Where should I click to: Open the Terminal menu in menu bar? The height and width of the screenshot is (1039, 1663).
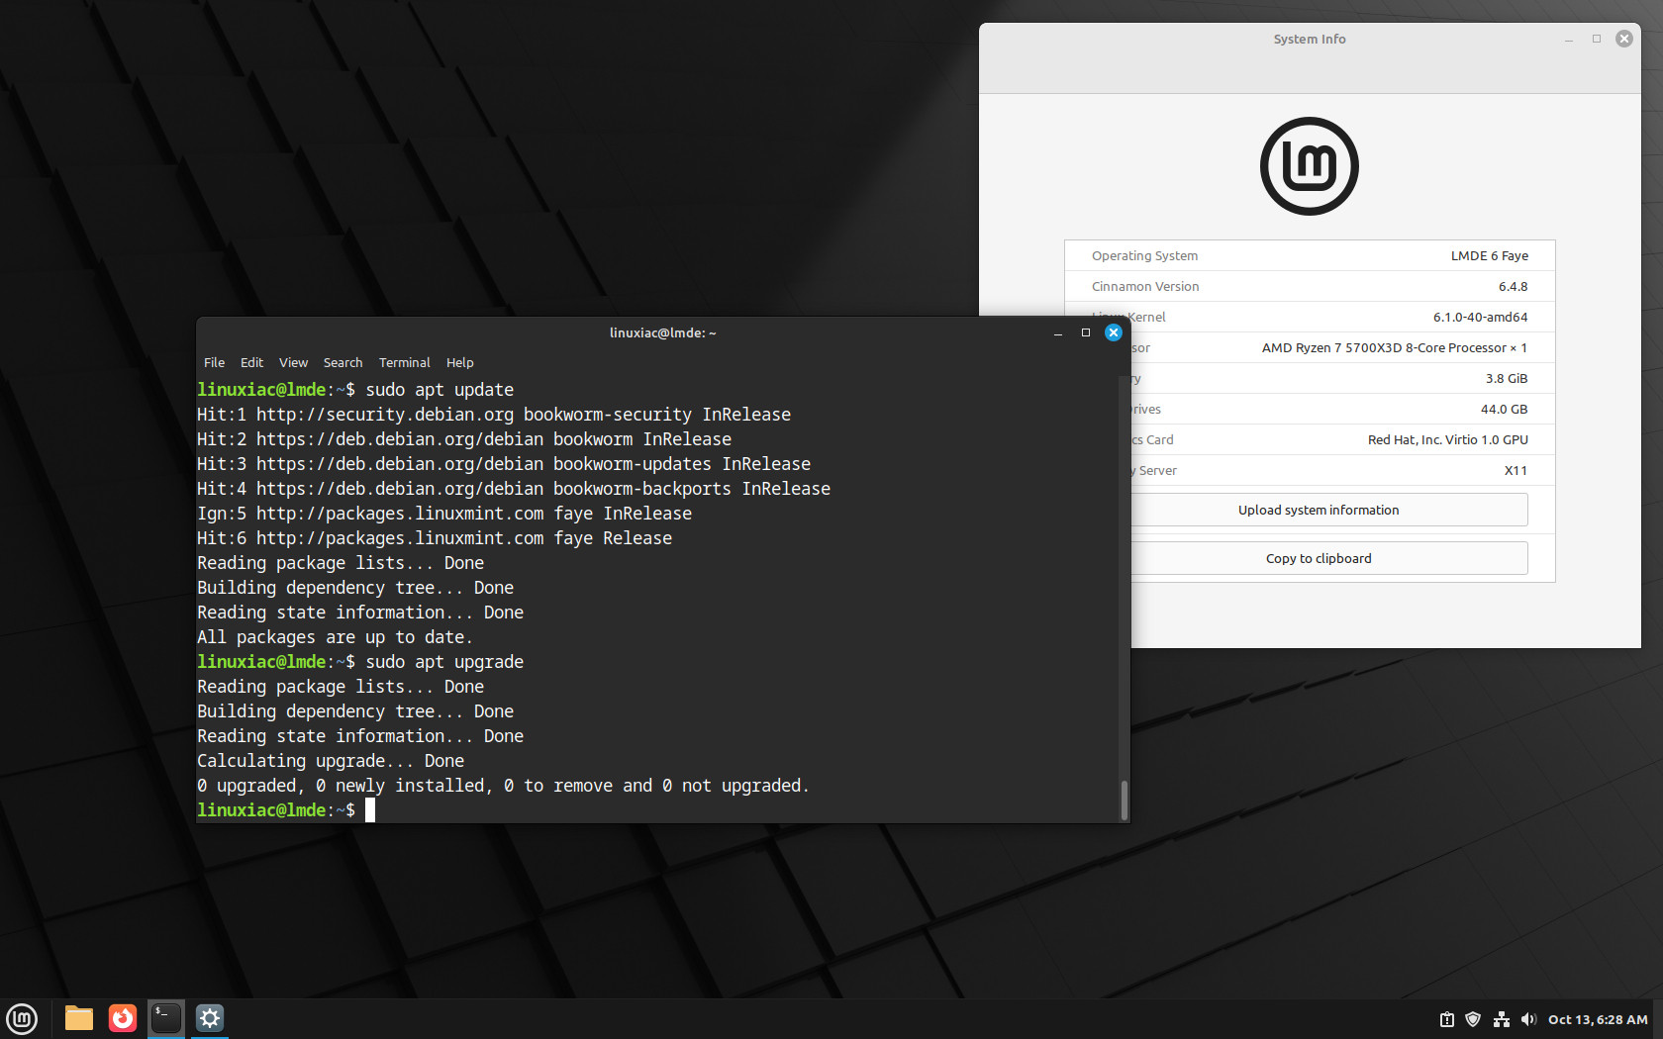tap(404, 363)
